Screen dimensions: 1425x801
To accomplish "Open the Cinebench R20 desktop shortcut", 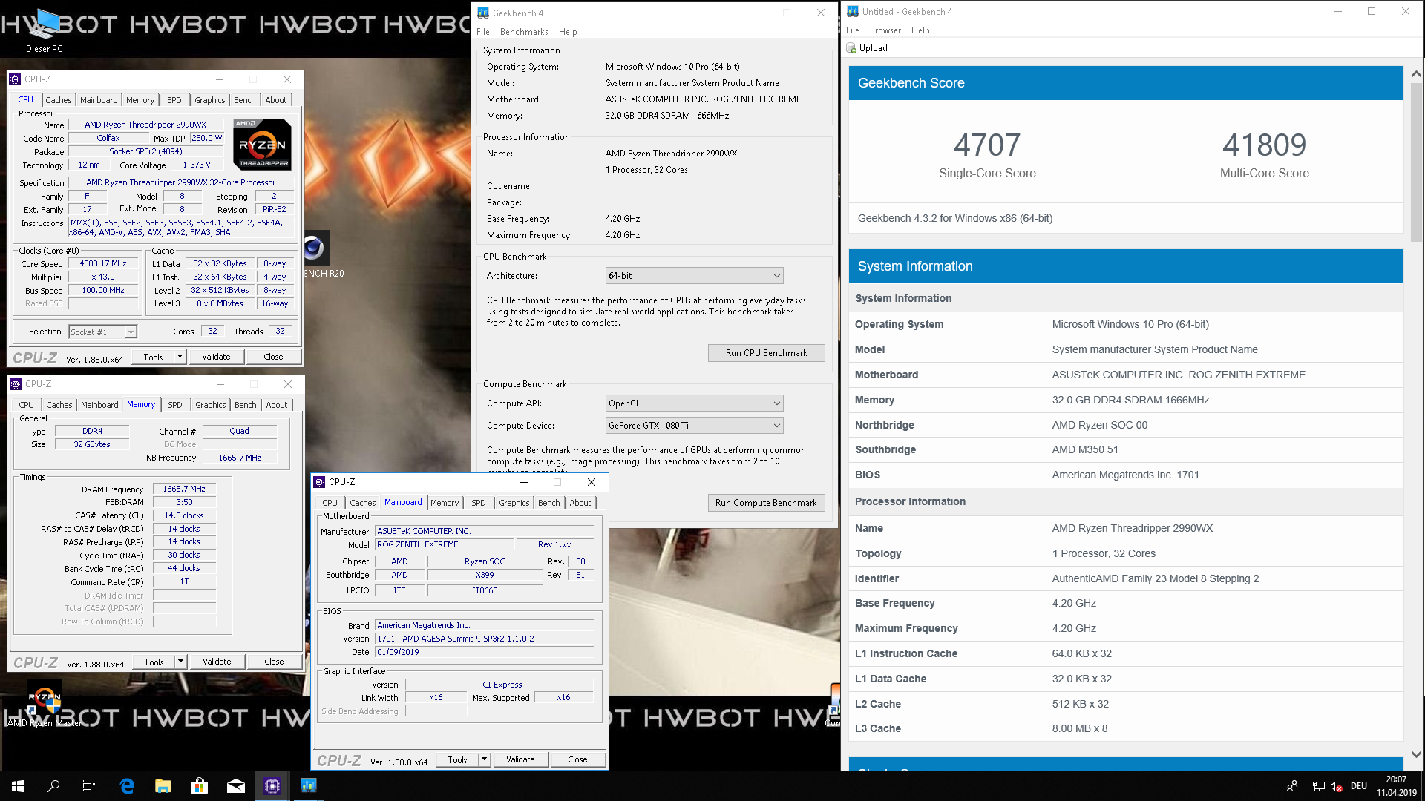I will coord(315,254).
